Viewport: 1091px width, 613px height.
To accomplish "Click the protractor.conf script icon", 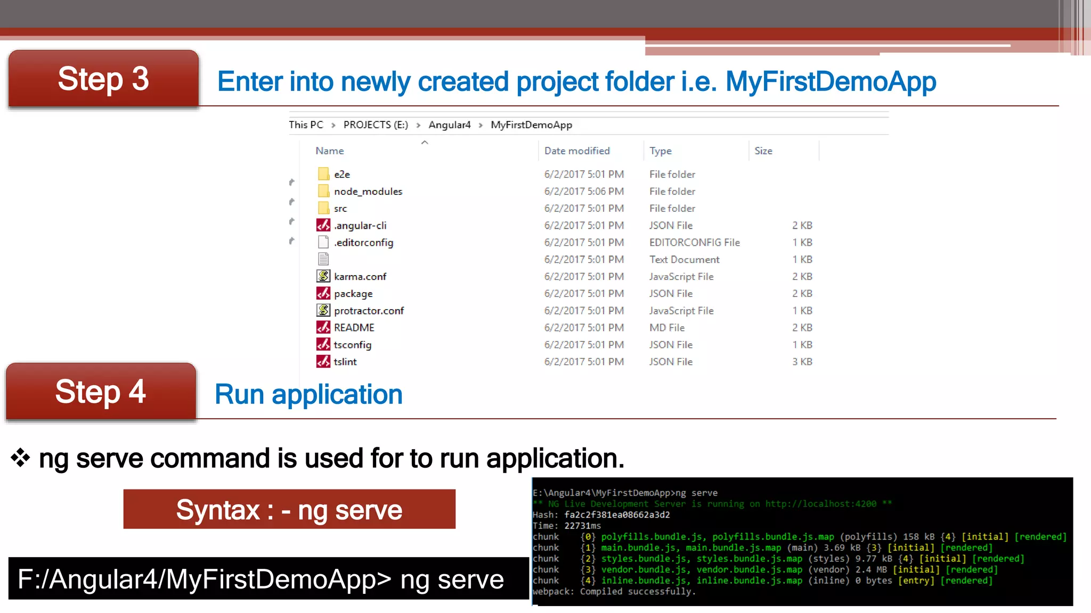I will coord(323,310).
